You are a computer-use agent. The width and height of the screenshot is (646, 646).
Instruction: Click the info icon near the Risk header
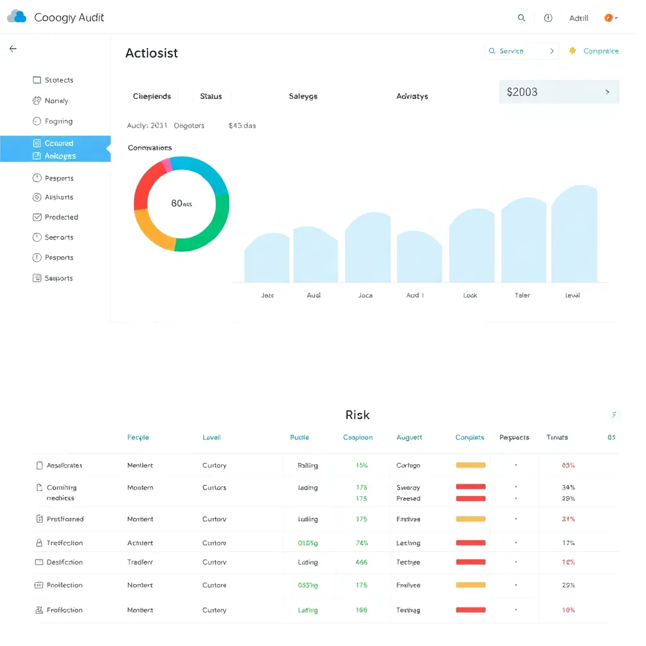(613, 414)
